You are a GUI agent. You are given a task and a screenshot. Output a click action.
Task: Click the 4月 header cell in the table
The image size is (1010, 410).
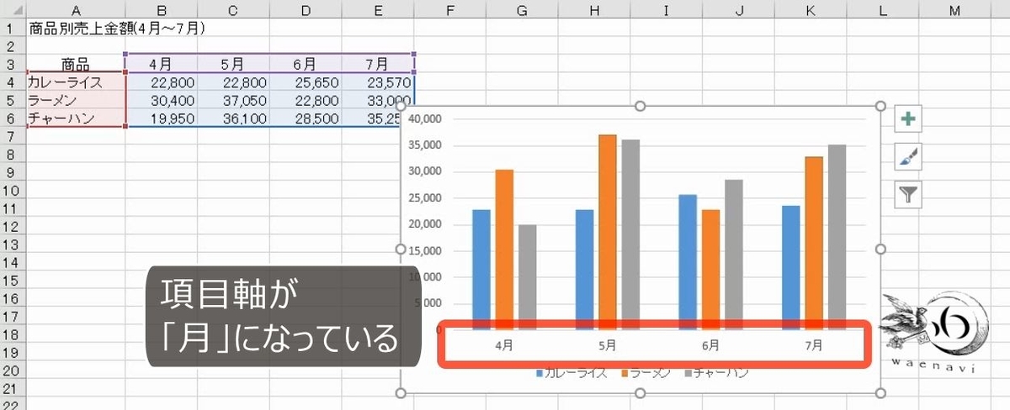point(161,64)
